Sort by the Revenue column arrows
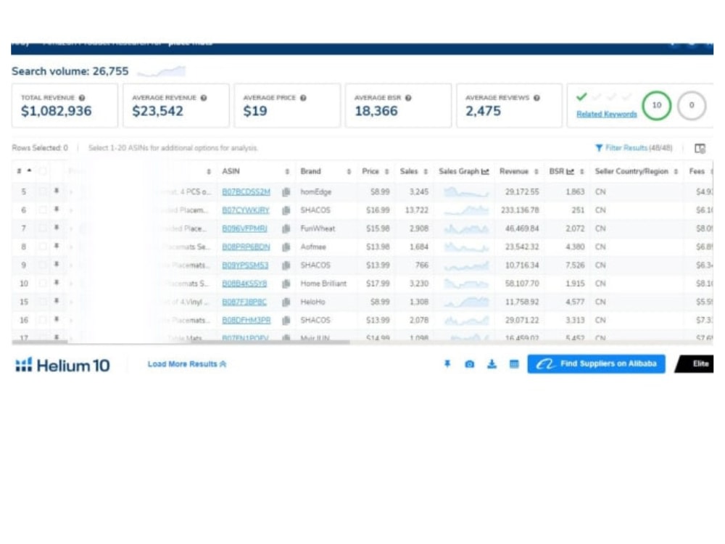Image resolution: width=725 pixels, height=544 pixels. pyautogui.click(x=536, y=172)
